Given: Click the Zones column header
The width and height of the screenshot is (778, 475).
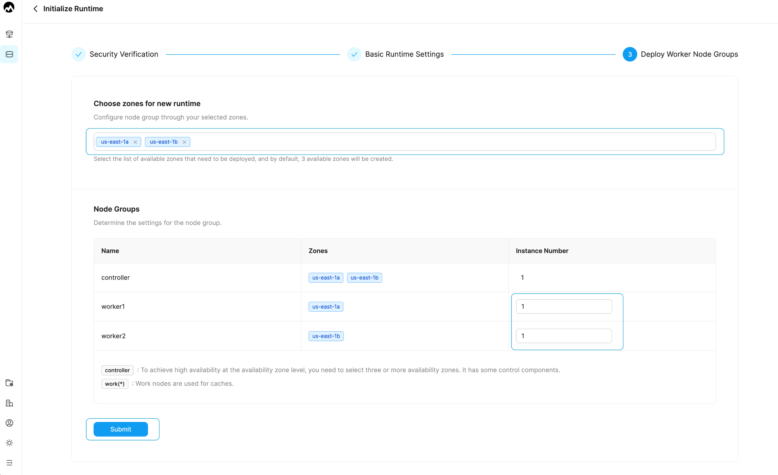Looking at the screenshot, I should tap(405, 251).
